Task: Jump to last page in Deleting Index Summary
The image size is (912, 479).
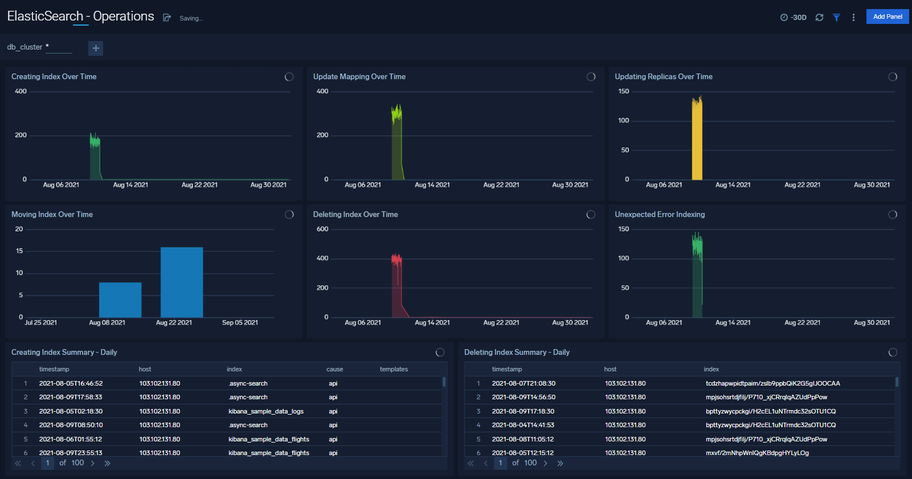Action: tap(560, 463)
